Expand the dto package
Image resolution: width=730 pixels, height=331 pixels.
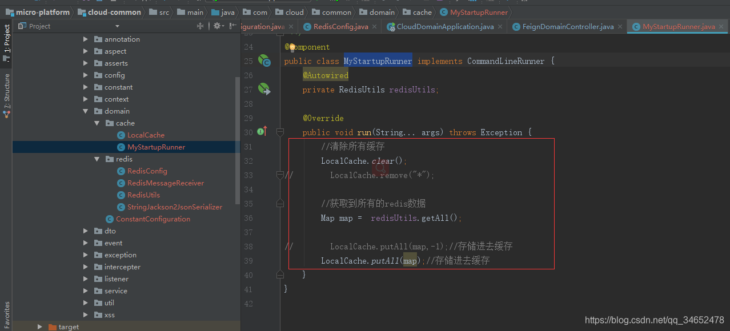tap(86, 231)
